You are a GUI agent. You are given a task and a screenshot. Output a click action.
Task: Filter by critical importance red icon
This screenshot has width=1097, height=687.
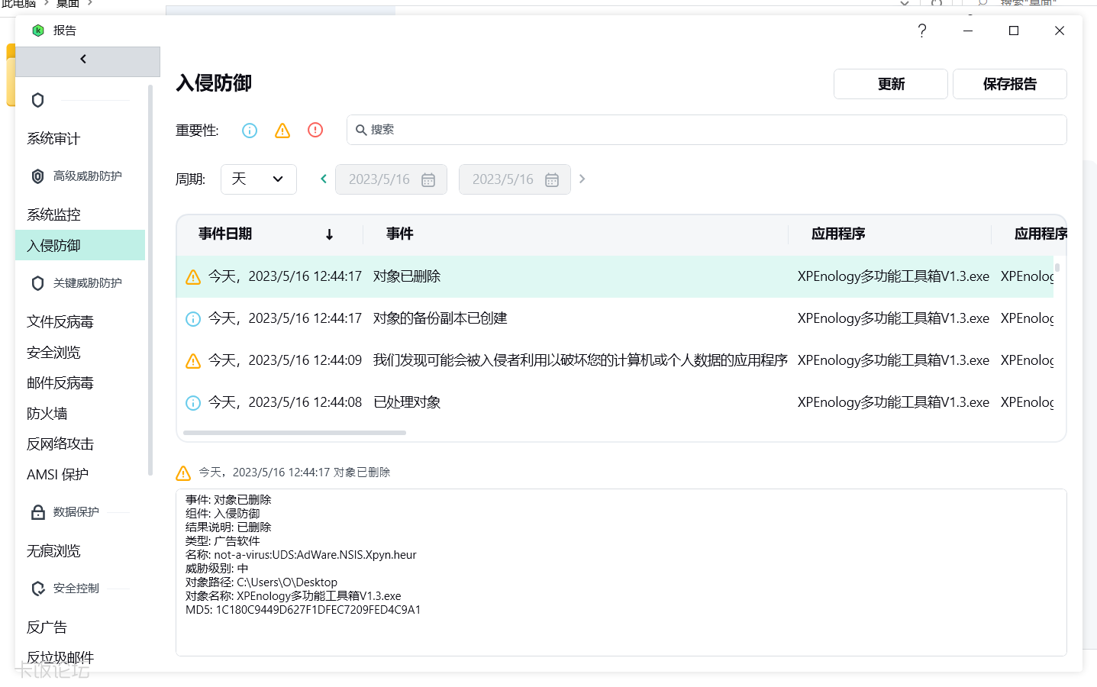[x=315, y=131]
